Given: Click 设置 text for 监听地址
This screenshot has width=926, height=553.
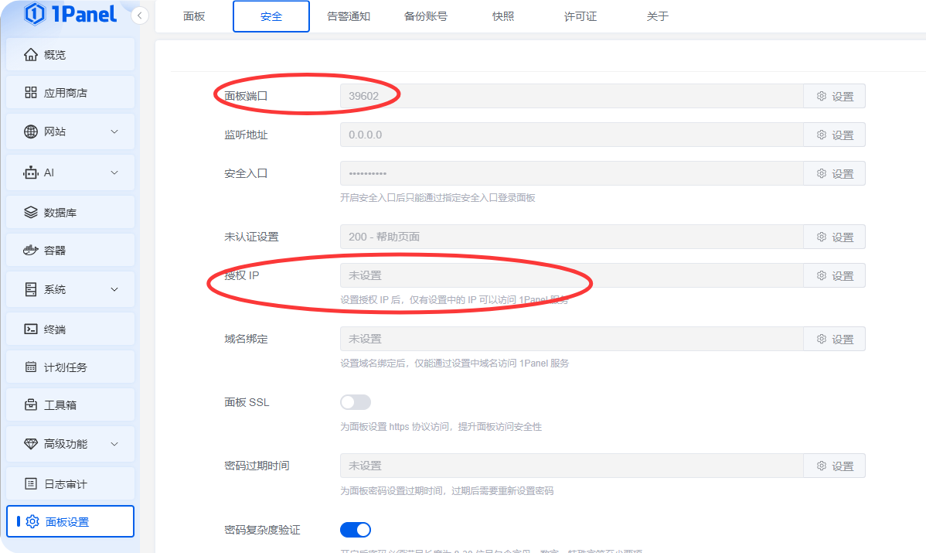Looking at the screenshot, I should pos(843,135).
